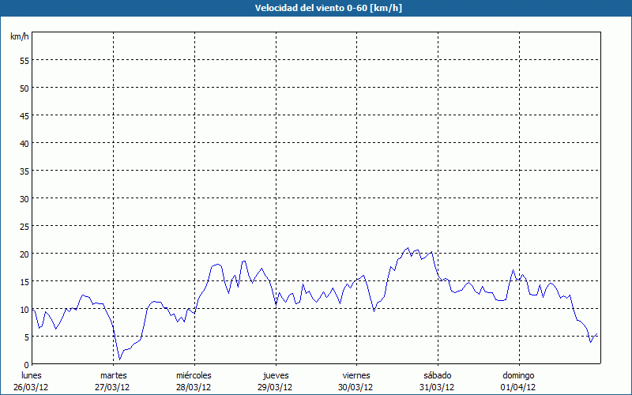Click the 10 tick on the speed axis
This screenshot has width=632, height=395.
[x=24, y=309]
